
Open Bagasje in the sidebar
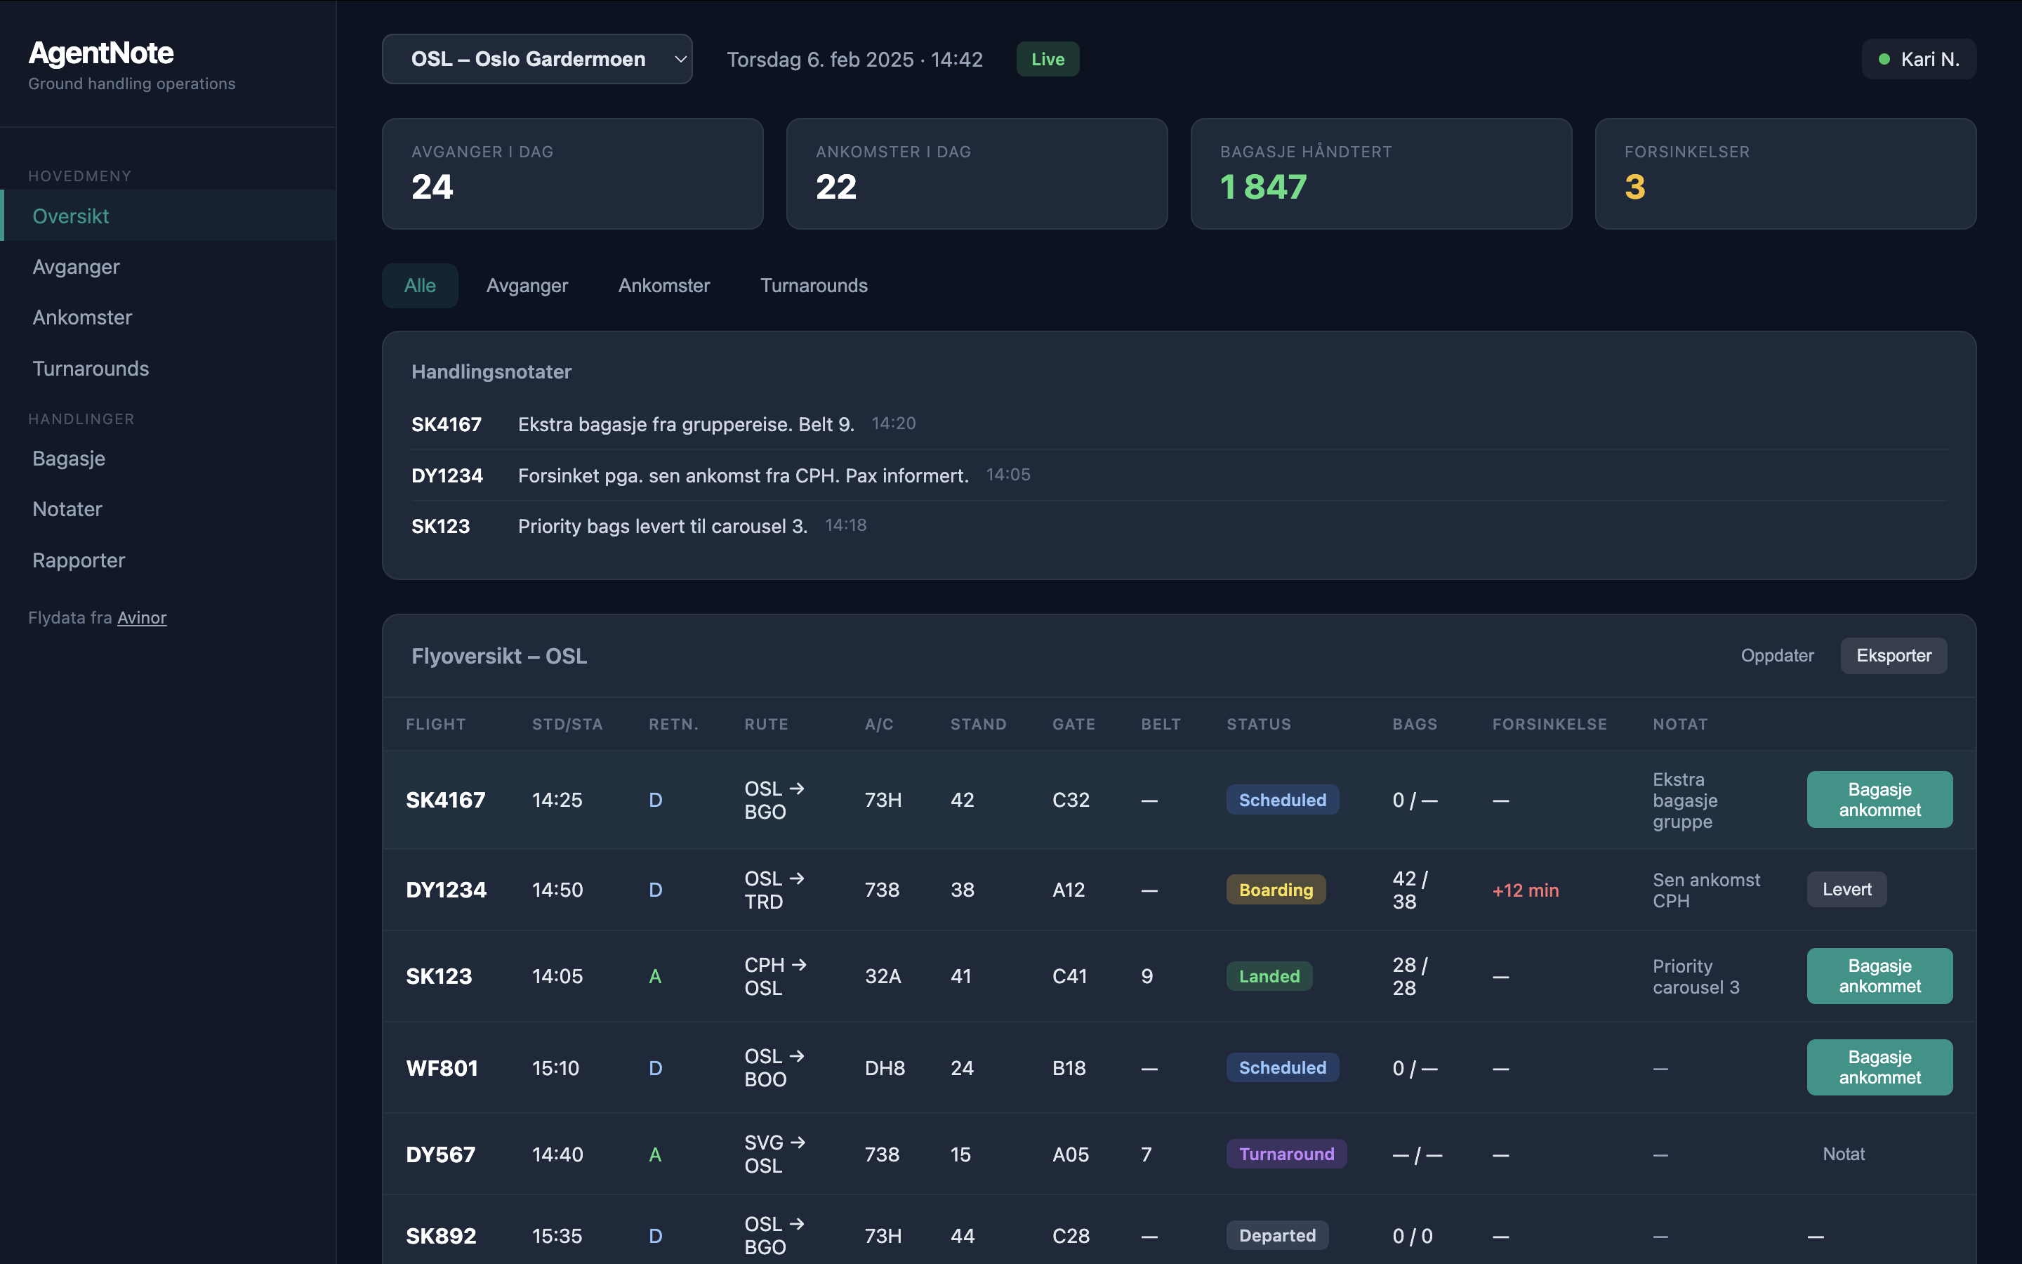[69, 458]
